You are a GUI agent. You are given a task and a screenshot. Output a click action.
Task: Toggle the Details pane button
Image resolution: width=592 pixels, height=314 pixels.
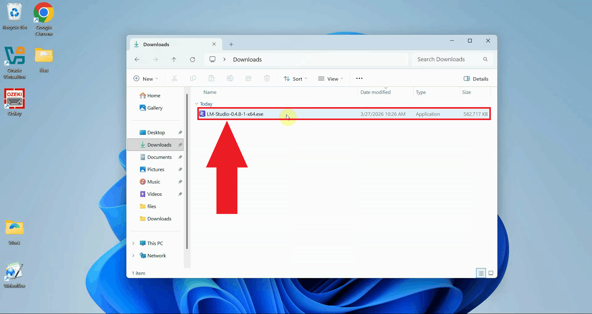coord(476,79)
